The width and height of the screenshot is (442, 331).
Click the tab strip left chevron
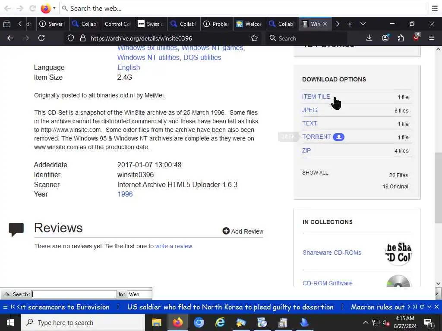(20, 24)
